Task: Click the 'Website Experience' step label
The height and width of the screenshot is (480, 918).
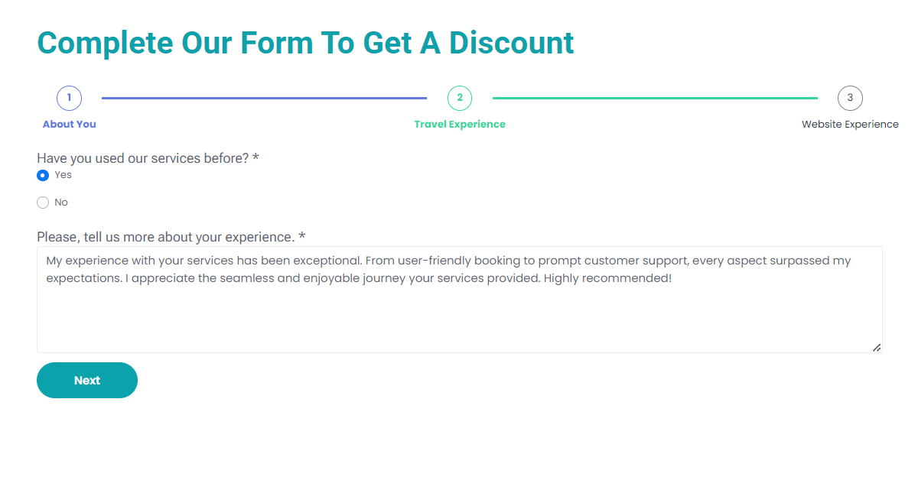Action: coord(850,124)
